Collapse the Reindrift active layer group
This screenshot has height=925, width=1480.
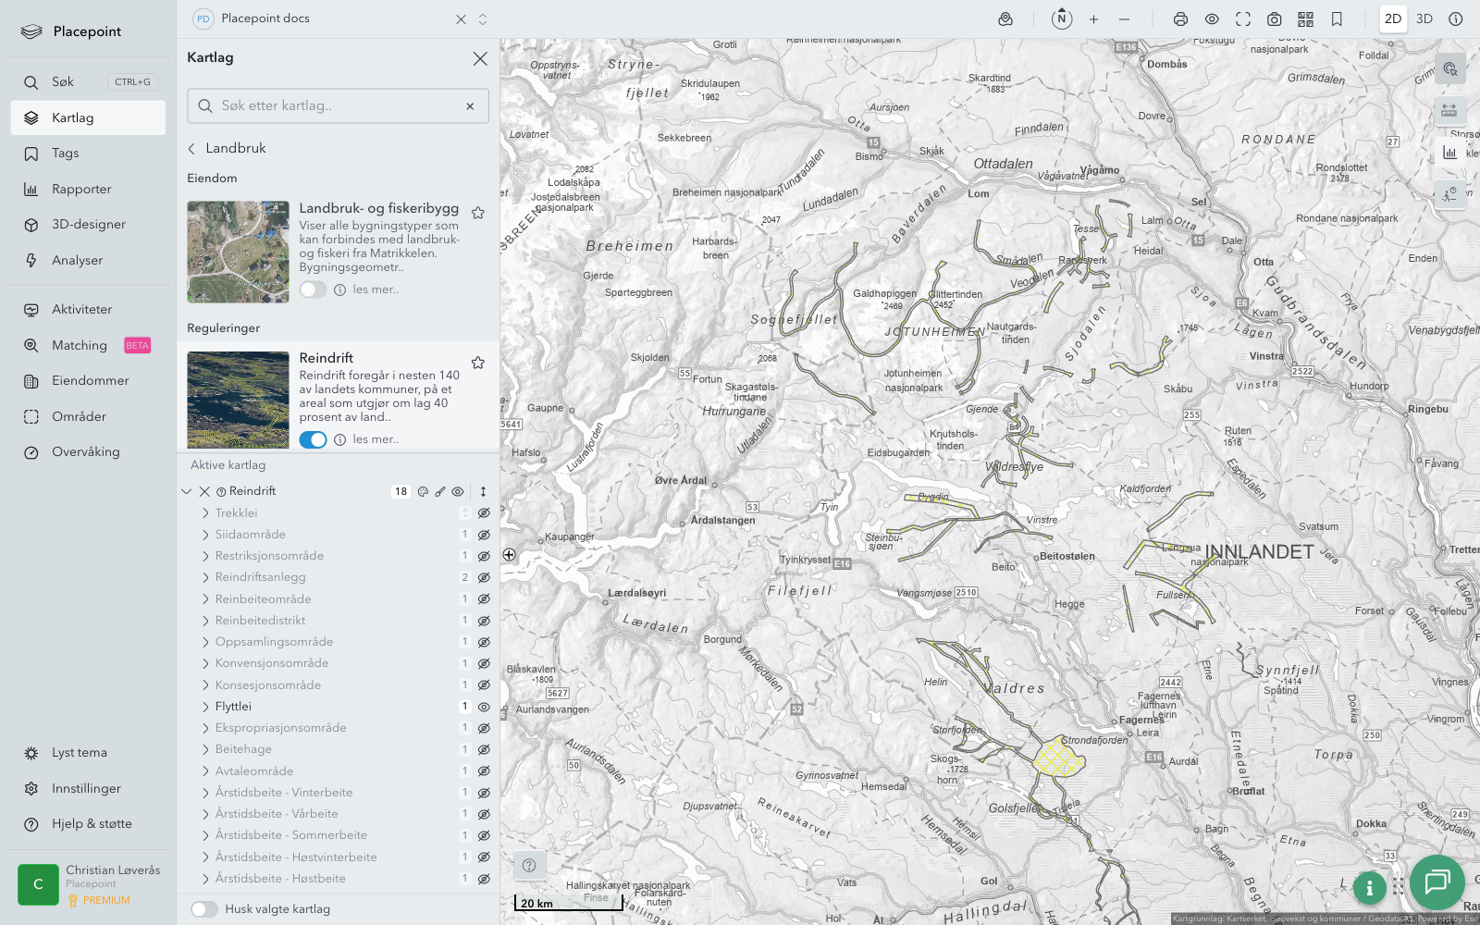[x=187, y=492]
